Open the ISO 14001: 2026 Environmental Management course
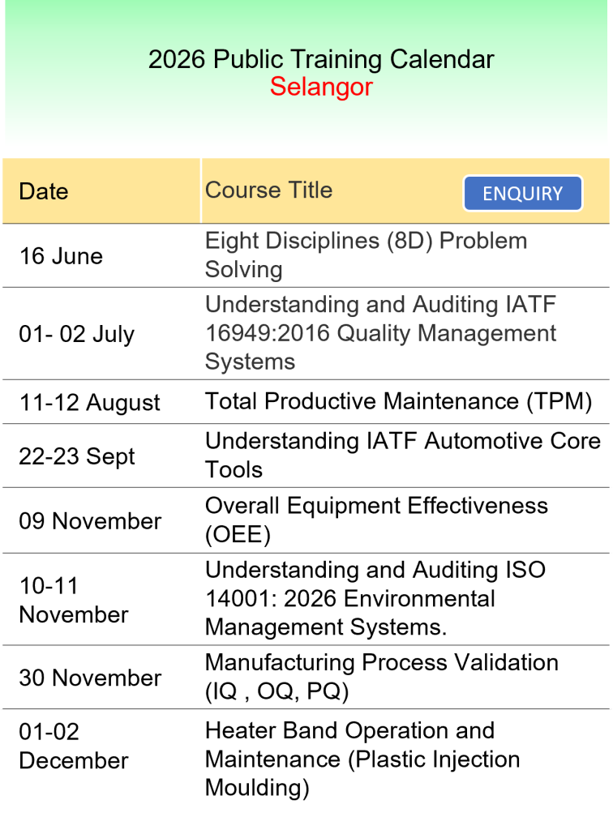 [x=375, y=598]
